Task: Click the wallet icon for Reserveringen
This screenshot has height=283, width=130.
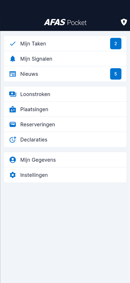Action: coord(13,125)
